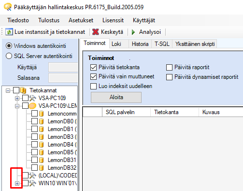Screen dimensions: 243x191
Task: Select the LemonDB4 tree item
Action: pyautogui.click(x=62, y=145)
